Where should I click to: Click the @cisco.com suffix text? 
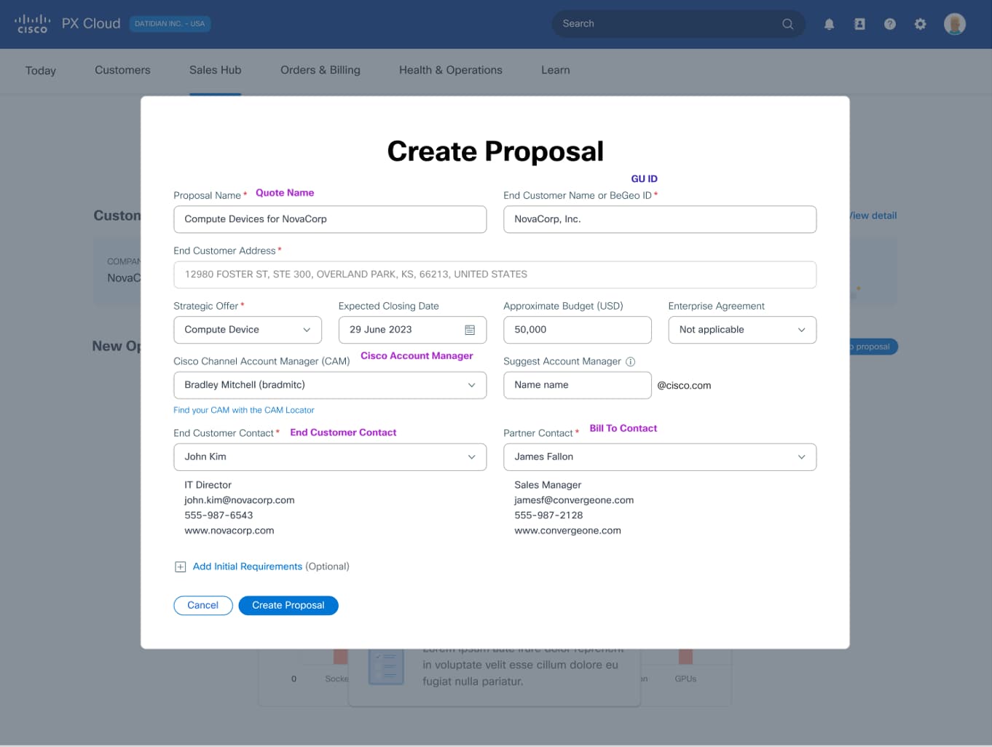pos(684,386)
